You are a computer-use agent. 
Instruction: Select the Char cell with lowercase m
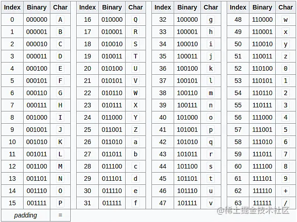pyautogui.click(x=211, y=93)
